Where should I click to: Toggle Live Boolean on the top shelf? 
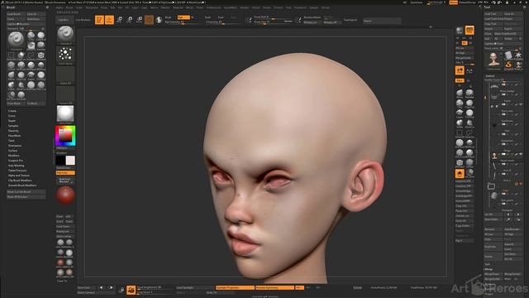(83, 20)
